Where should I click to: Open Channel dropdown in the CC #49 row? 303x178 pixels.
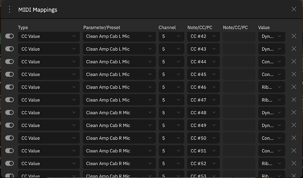171,125
